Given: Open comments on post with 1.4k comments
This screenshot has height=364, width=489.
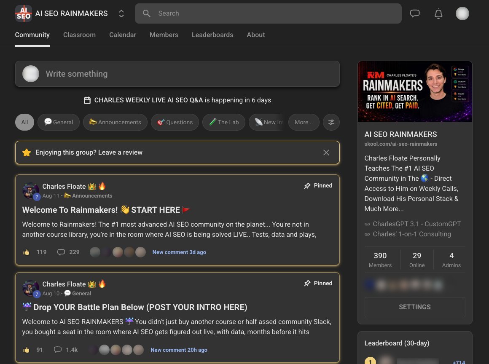Looking at the screenshot, I should click(66, 350).
